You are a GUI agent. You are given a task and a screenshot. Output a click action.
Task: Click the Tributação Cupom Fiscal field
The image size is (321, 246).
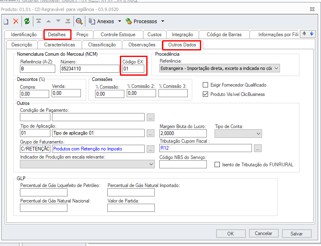(206, 148)
